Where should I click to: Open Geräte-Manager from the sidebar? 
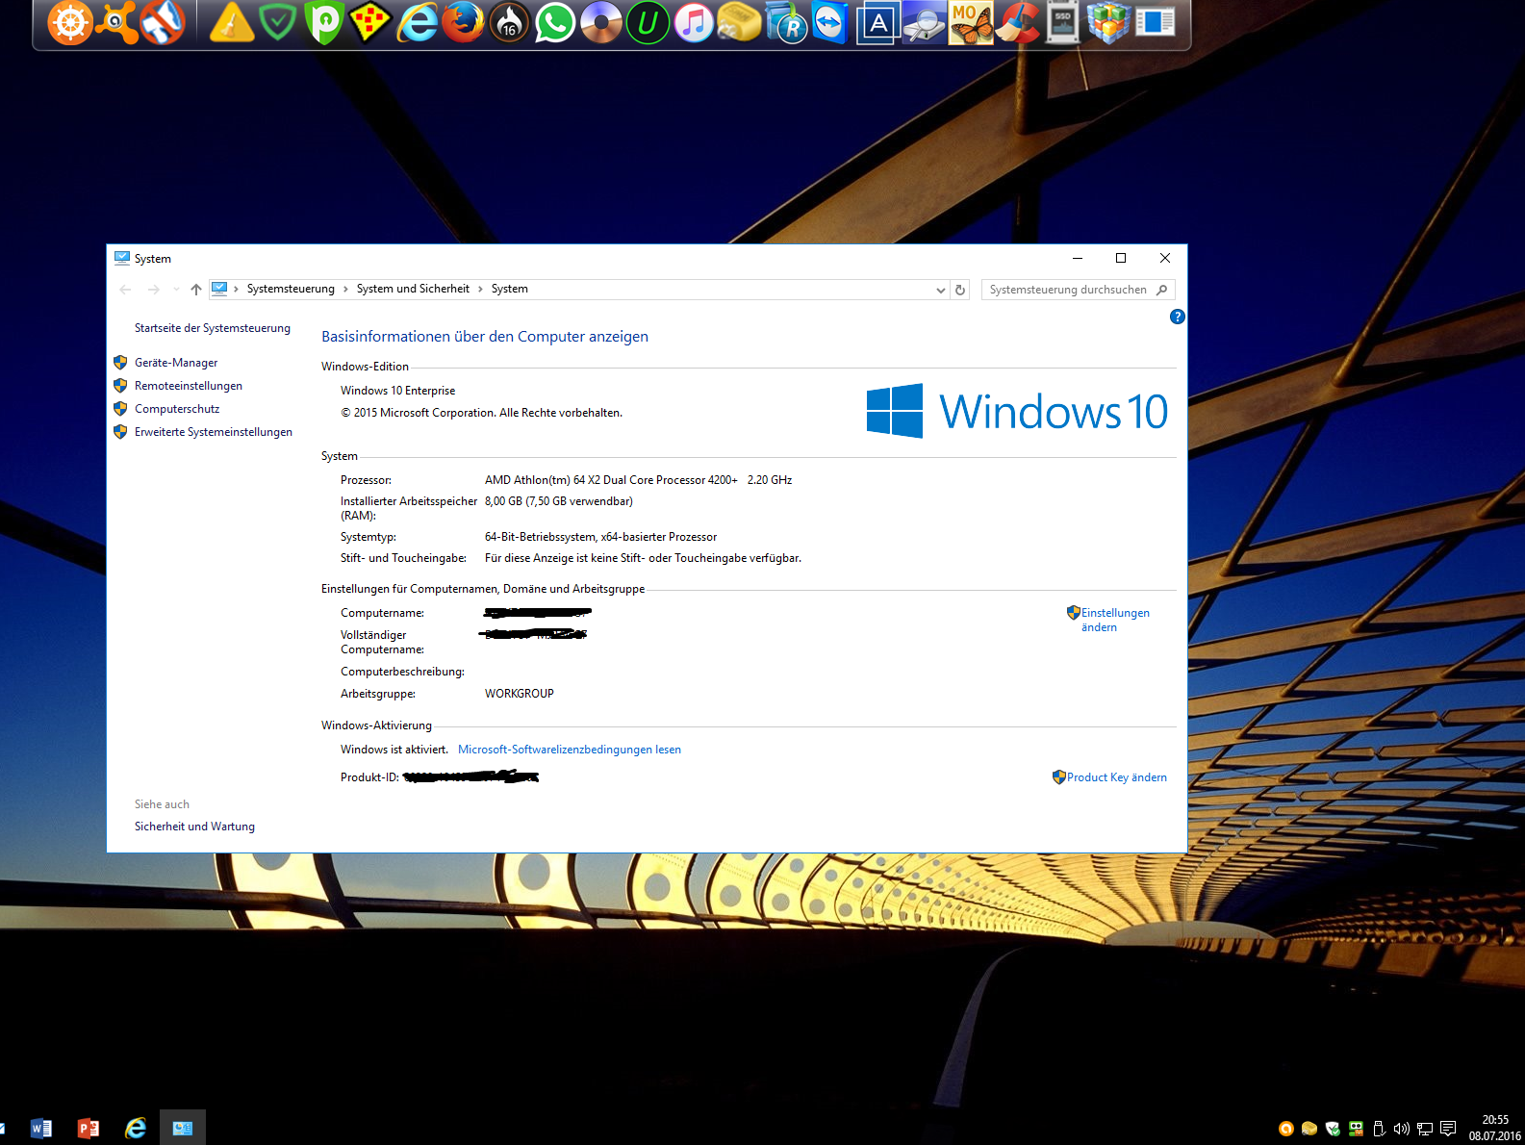tap(176, 363)
